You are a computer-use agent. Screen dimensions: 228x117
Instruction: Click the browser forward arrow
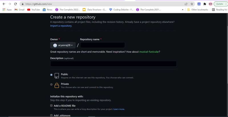tap(10, 4)
